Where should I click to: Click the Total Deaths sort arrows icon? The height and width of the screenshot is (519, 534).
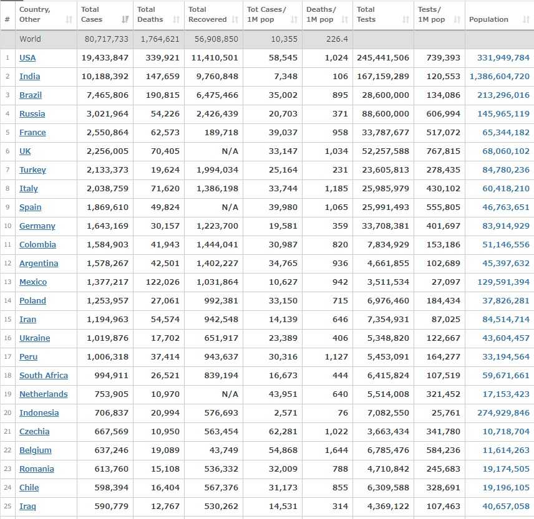[x=177, y=20]
